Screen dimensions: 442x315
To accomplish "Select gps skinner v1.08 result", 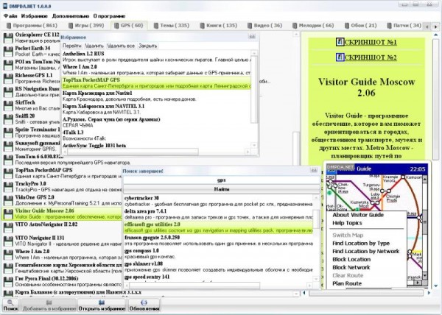I will [218, 267].
